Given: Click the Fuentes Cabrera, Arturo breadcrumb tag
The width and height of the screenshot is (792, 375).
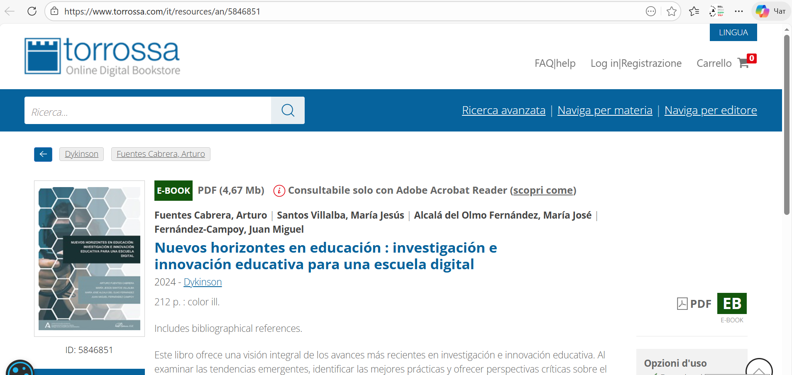Looking at the screenshot, I should point(161,154).
